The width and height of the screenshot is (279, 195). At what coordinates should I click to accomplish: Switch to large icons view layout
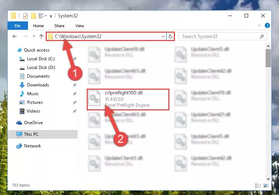tap(266, 186)
